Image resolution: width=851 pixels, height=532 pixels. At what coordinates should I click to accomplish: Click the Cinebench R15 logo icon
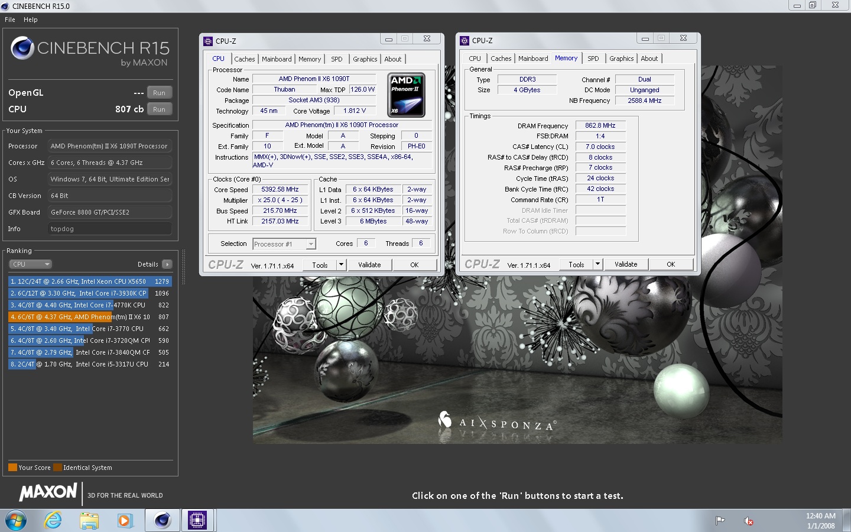coord(22,48)
